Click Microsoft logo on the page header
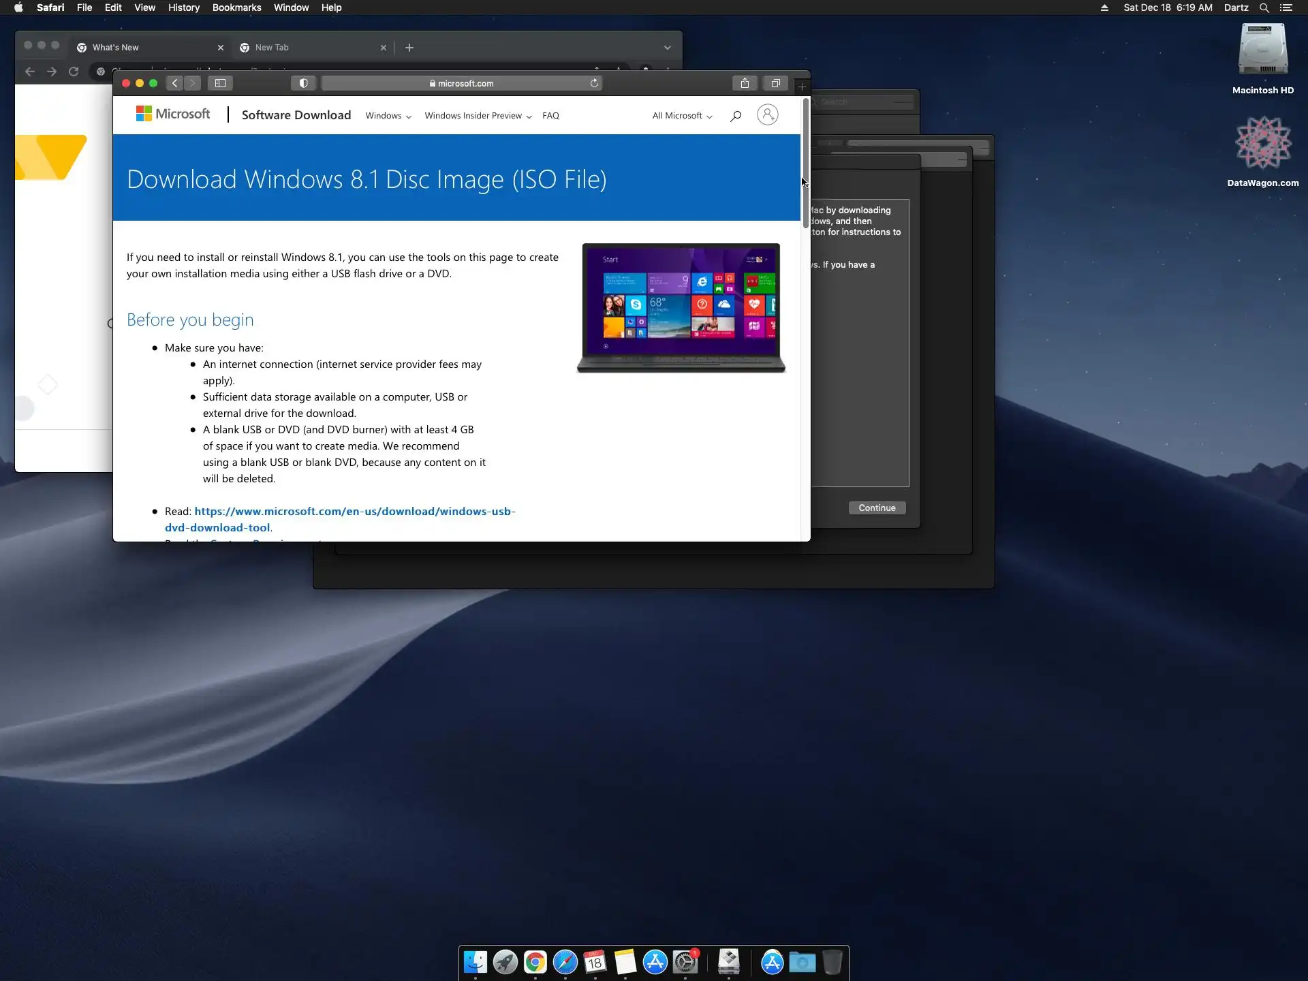Image resolution: width=1308 pixels, height=981 pixels. tap(173, 114)
